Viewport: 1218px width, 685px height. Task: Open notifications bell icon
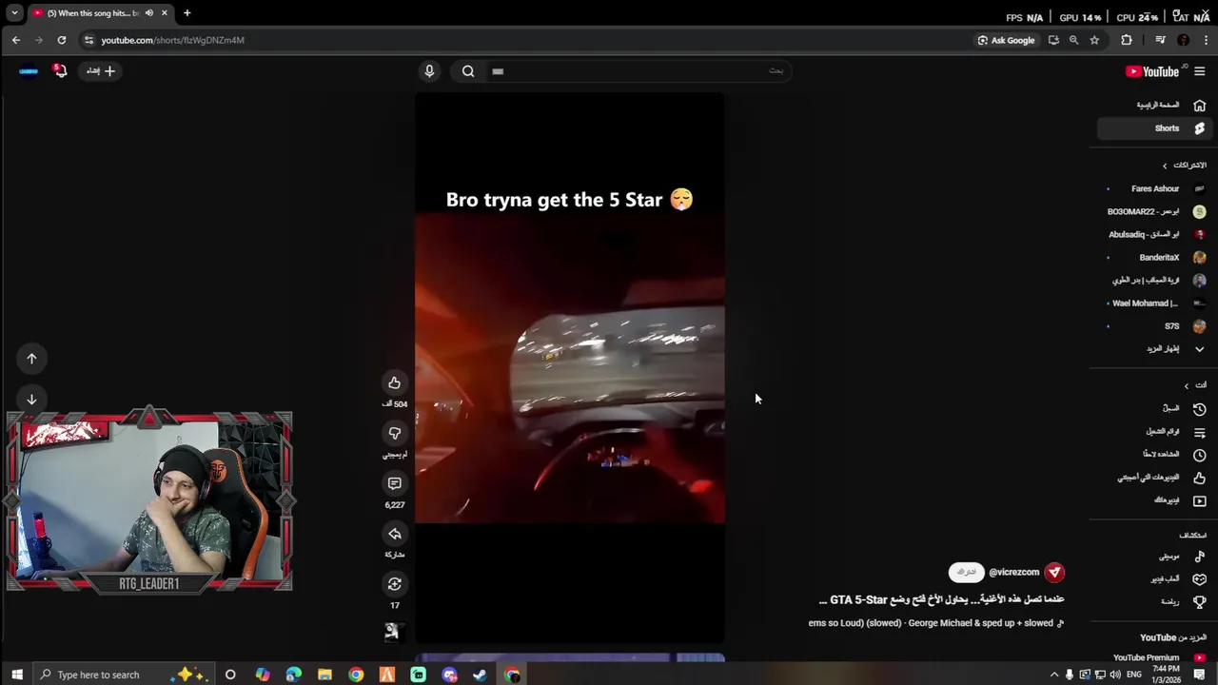click(x=60, y=70)
